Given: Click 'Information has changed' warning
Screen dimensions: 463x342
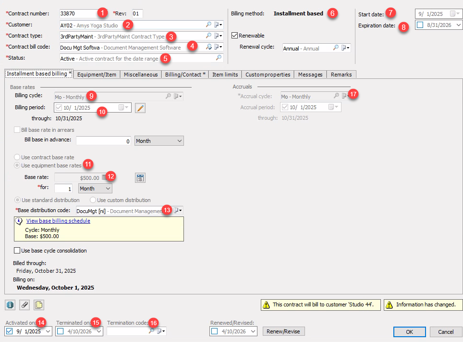Looking at the screenshot, I should [x=423, y=305].
